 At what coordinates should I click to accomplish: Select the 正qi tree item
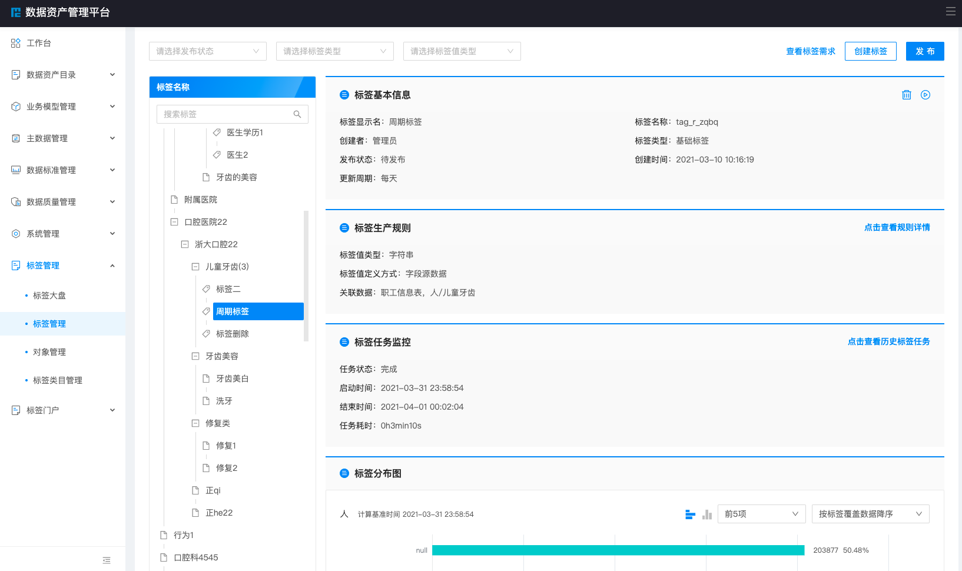tap(213, 490)
